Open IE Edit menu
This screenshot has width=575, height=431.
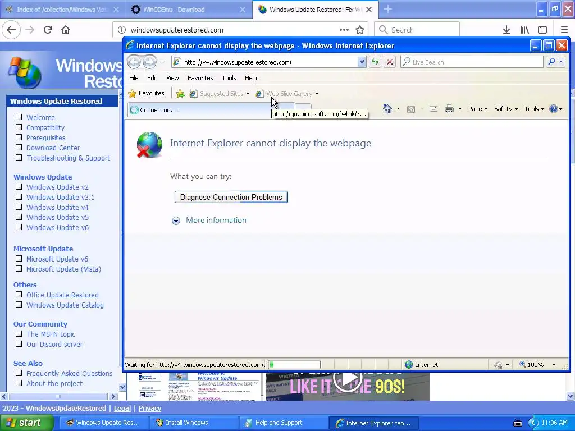[x=152, y=78]
